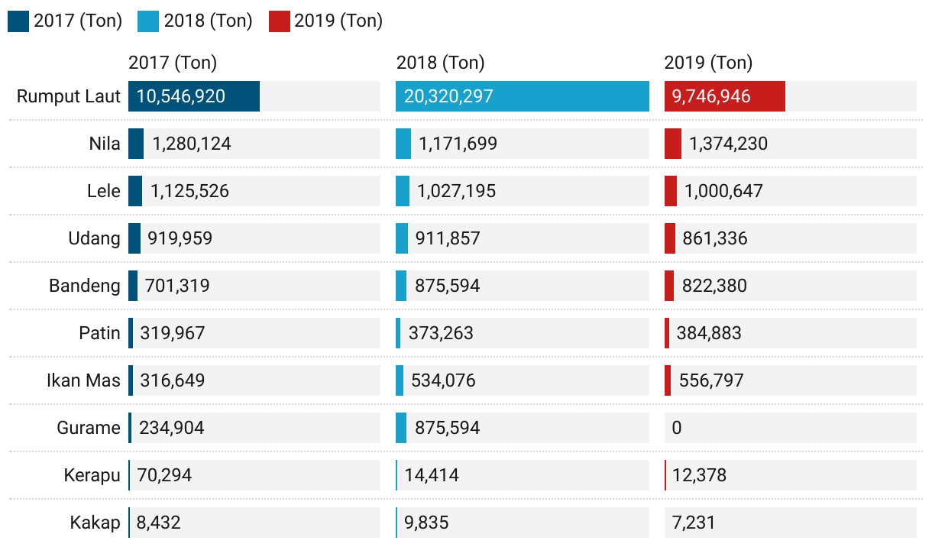Image resolution: width=932 pixels, height=547 pixels.
Task: Click the Lele value 1,027,195
Action: coord(456,191)
